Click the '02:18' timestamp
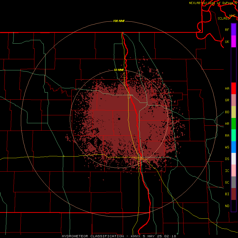Viewport: 238px width, 238px height. pyautogui.click(x=171, y=236)
